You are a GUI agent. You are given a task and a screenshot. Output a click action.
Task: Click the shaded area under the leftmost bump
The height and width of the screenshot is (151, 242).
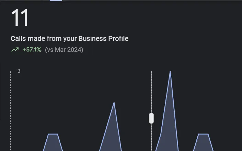click(53, 143)
